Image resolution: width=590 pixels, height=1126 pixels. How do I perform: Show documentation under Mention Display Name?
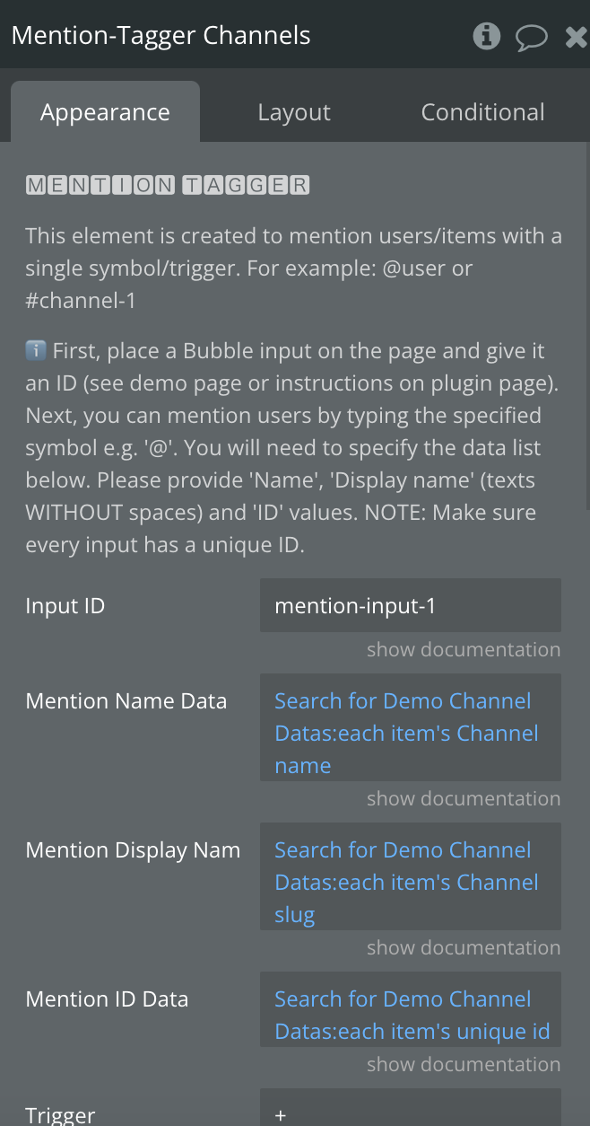tap(464, 947)
